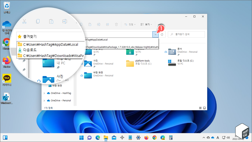Image resolution: width=252 pixels, height=142 pixels.
Task: Show hidden icons in the system tray
Action: coord(204,138)
